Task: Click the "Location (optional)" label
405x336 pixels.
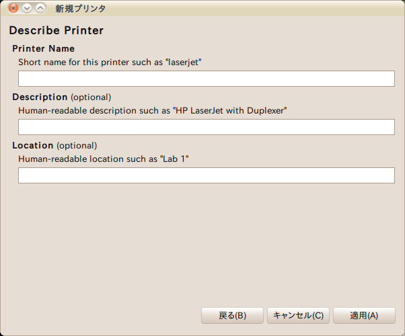Action: 54,146
